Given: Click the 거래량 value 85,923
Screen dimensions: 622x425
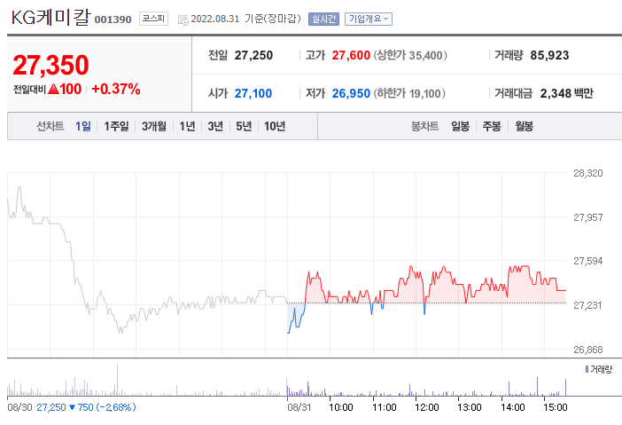Looking at the screenshot, I should [x=549, y=55].
